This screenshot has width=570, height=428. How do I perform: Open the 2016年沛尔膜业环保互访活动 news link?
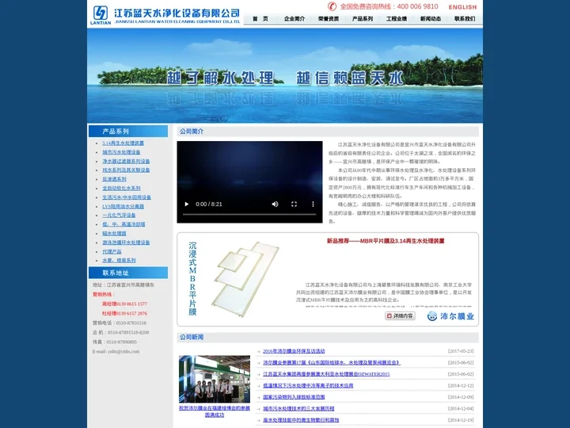point(294,351)
